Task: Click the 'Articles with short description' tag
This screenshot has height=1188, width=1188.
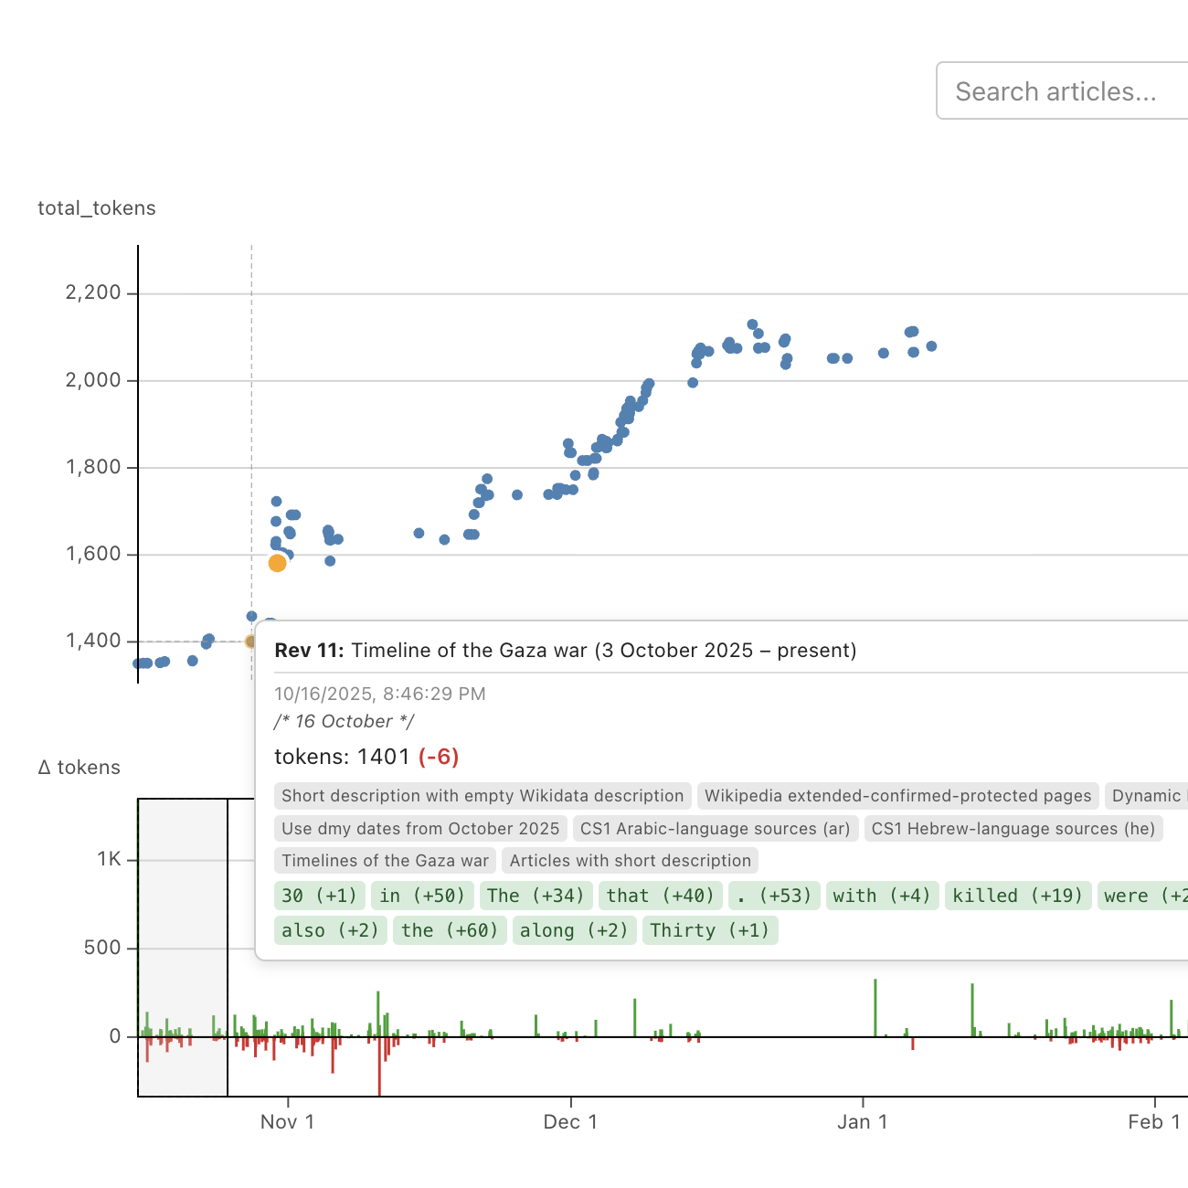Action: (x=630, y=861)
